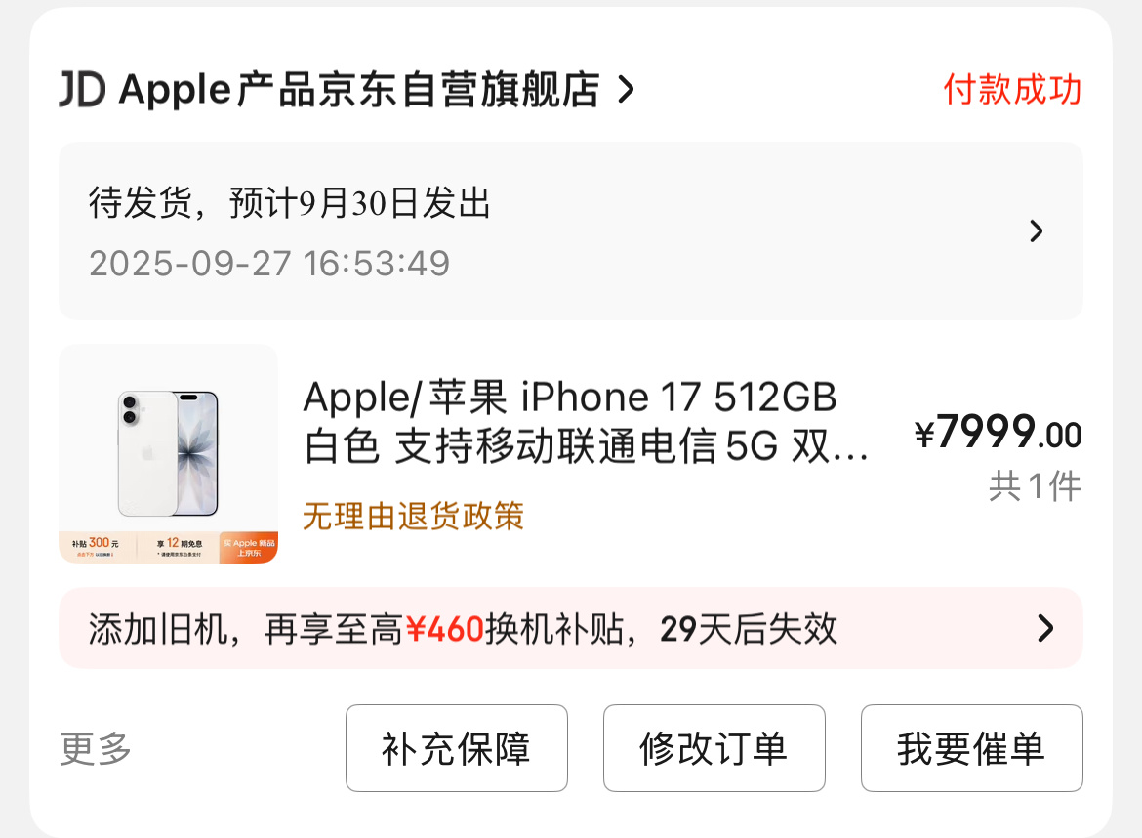
Task: Click the 修改订单 button
Action: coord(714,748)
